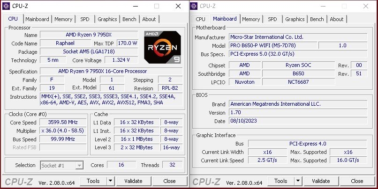Click the Level 2 cache 16 x 1 MBytes value
This screenshot has height=189, width=378.
pyautogui.click(x=136, y=139)
